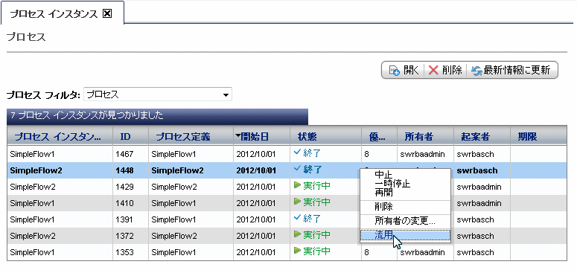
Task: Click the 終了 checkmark icon for ID 1467
Action: pos(297,153)
